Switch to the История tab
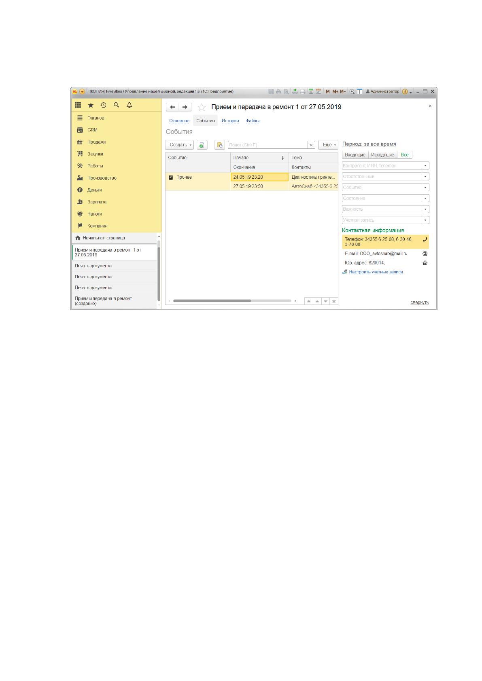This screenshot has width=482, height=681. pyautogui.click(x=230, y=121)
